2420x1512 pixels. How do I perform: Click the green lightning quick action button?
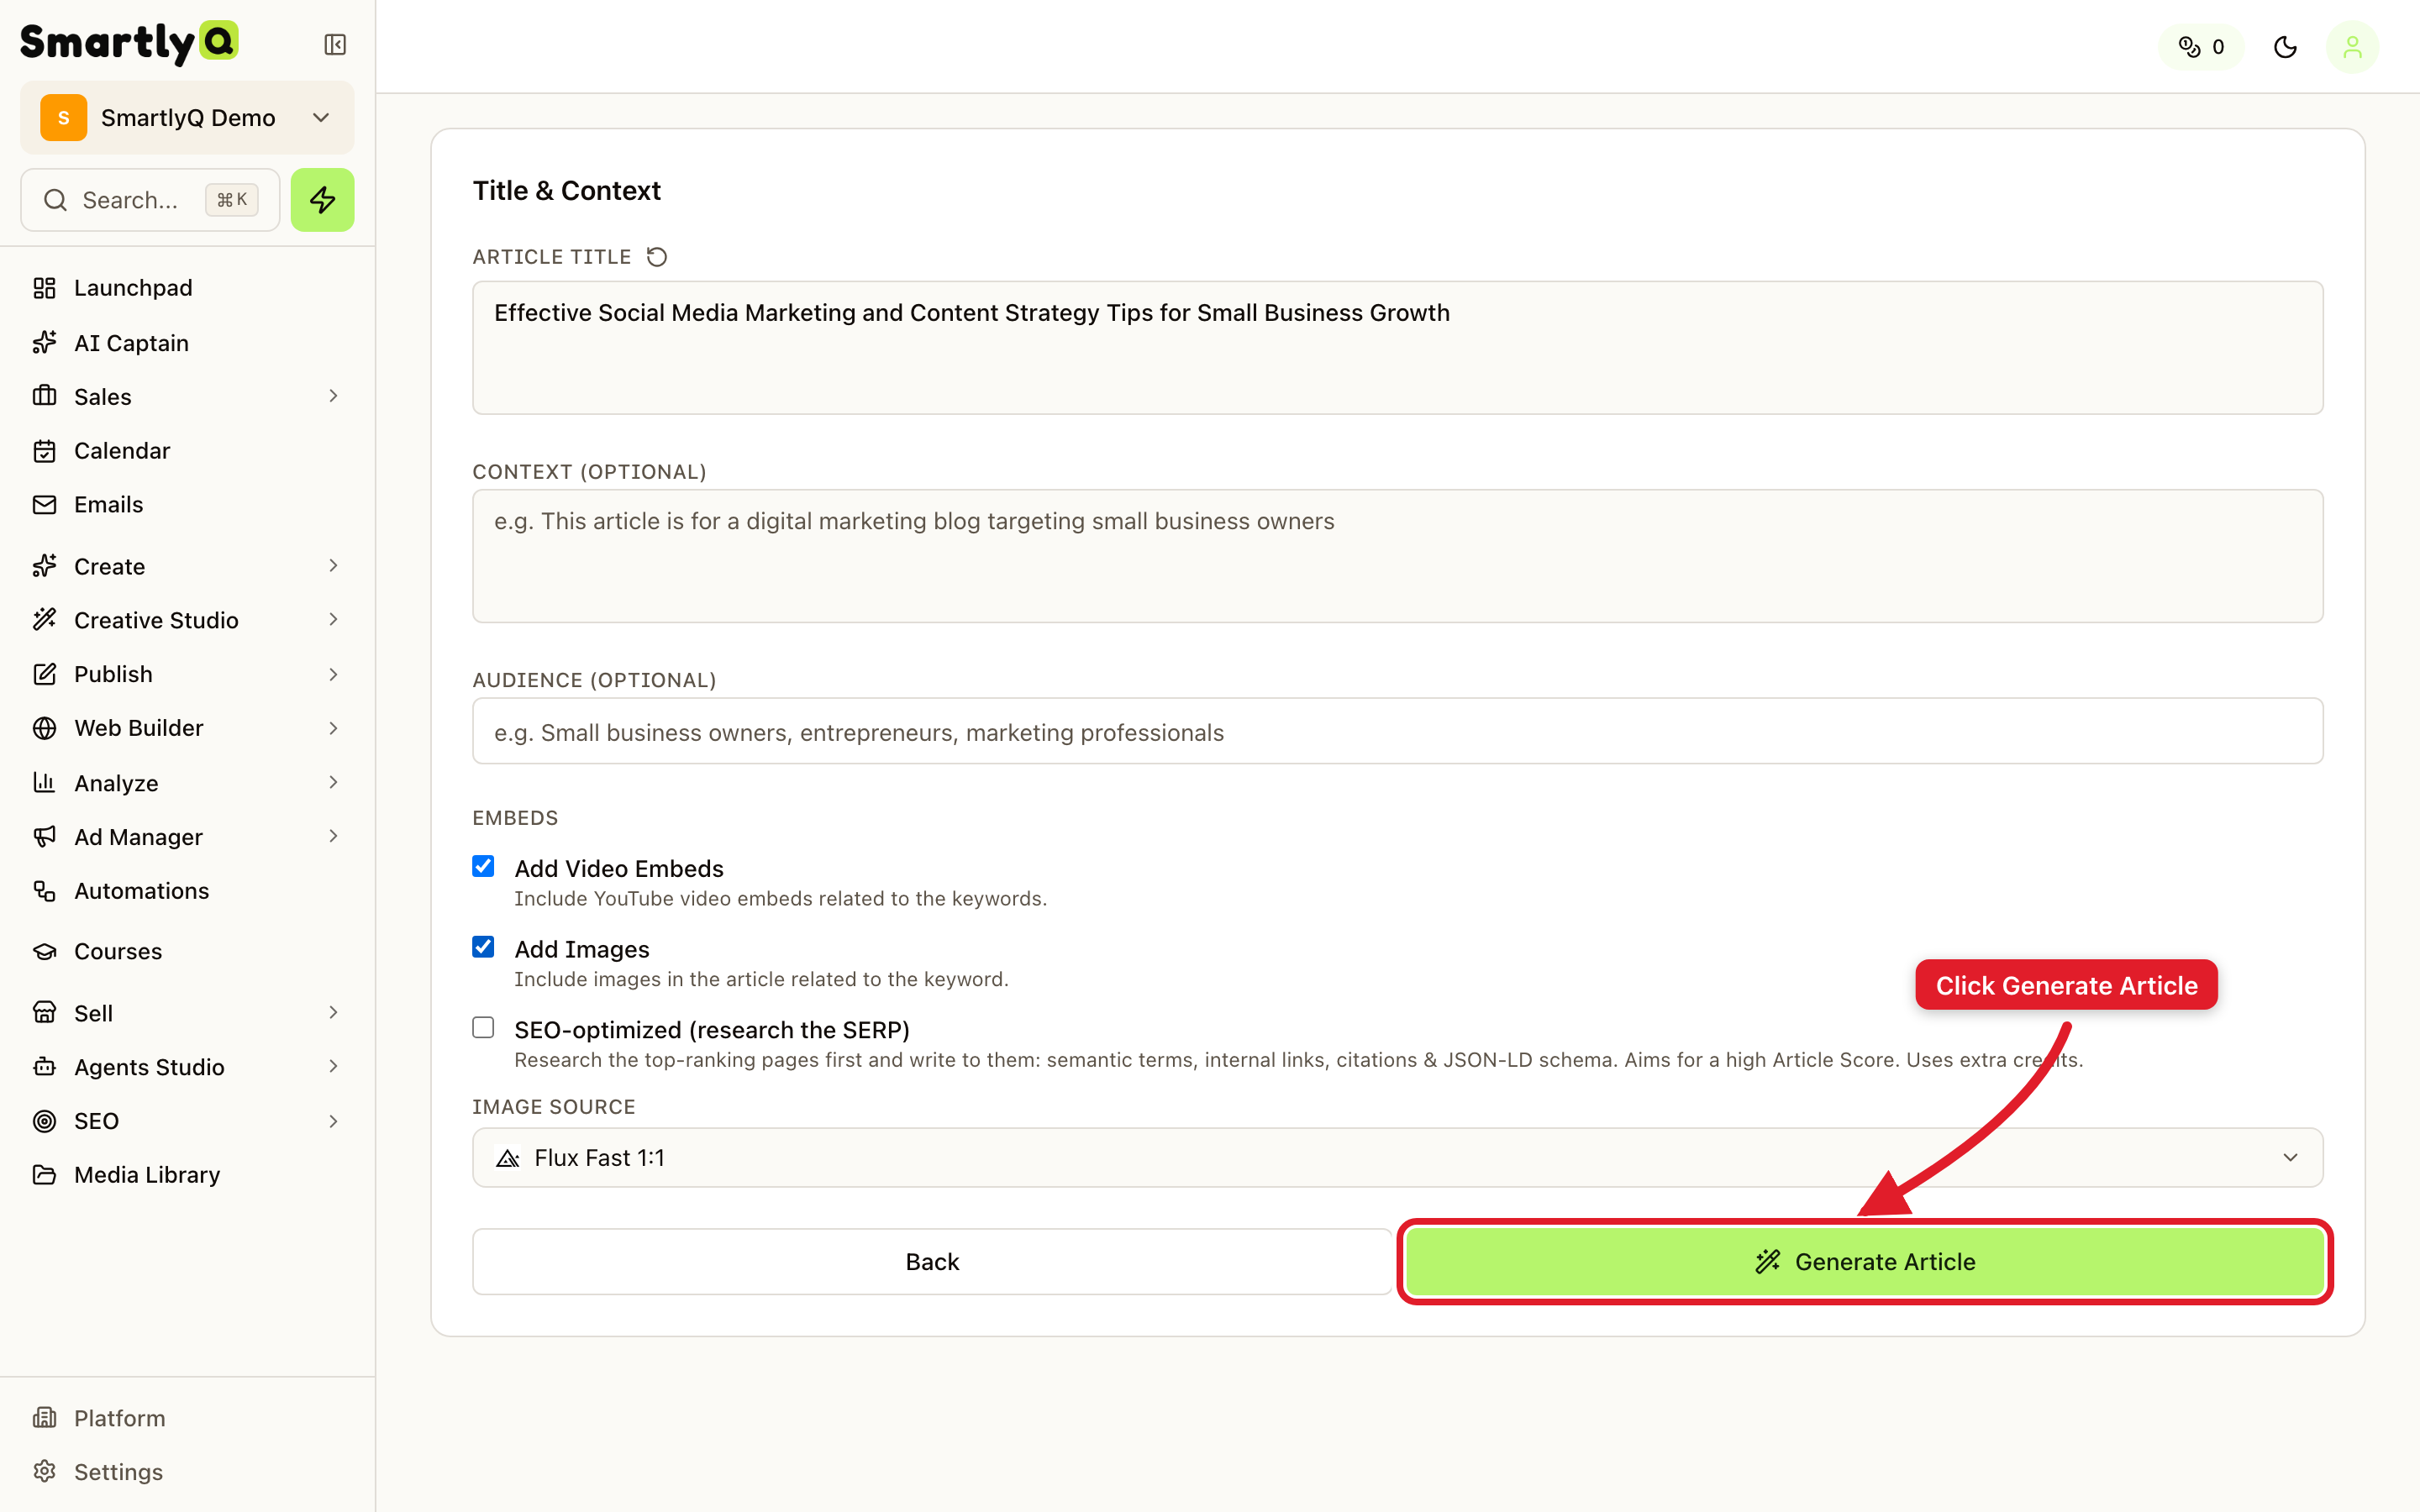pyautogui.click(x=322, y=200)
